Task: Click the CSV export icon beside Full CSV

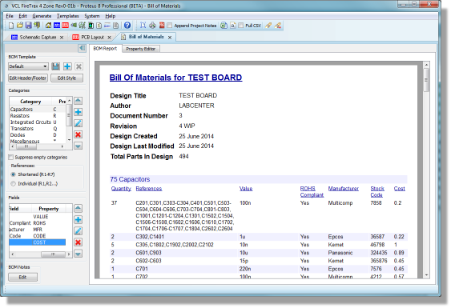Action: coord(232,26)
